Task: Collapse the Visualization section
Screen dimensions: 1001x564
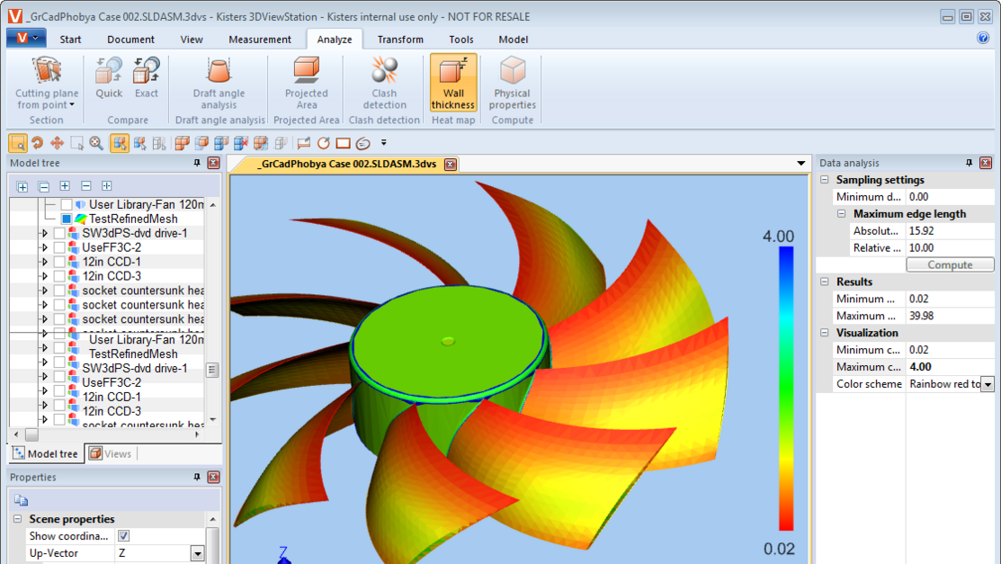Action: pyautogui.click(x=825, y=333)
